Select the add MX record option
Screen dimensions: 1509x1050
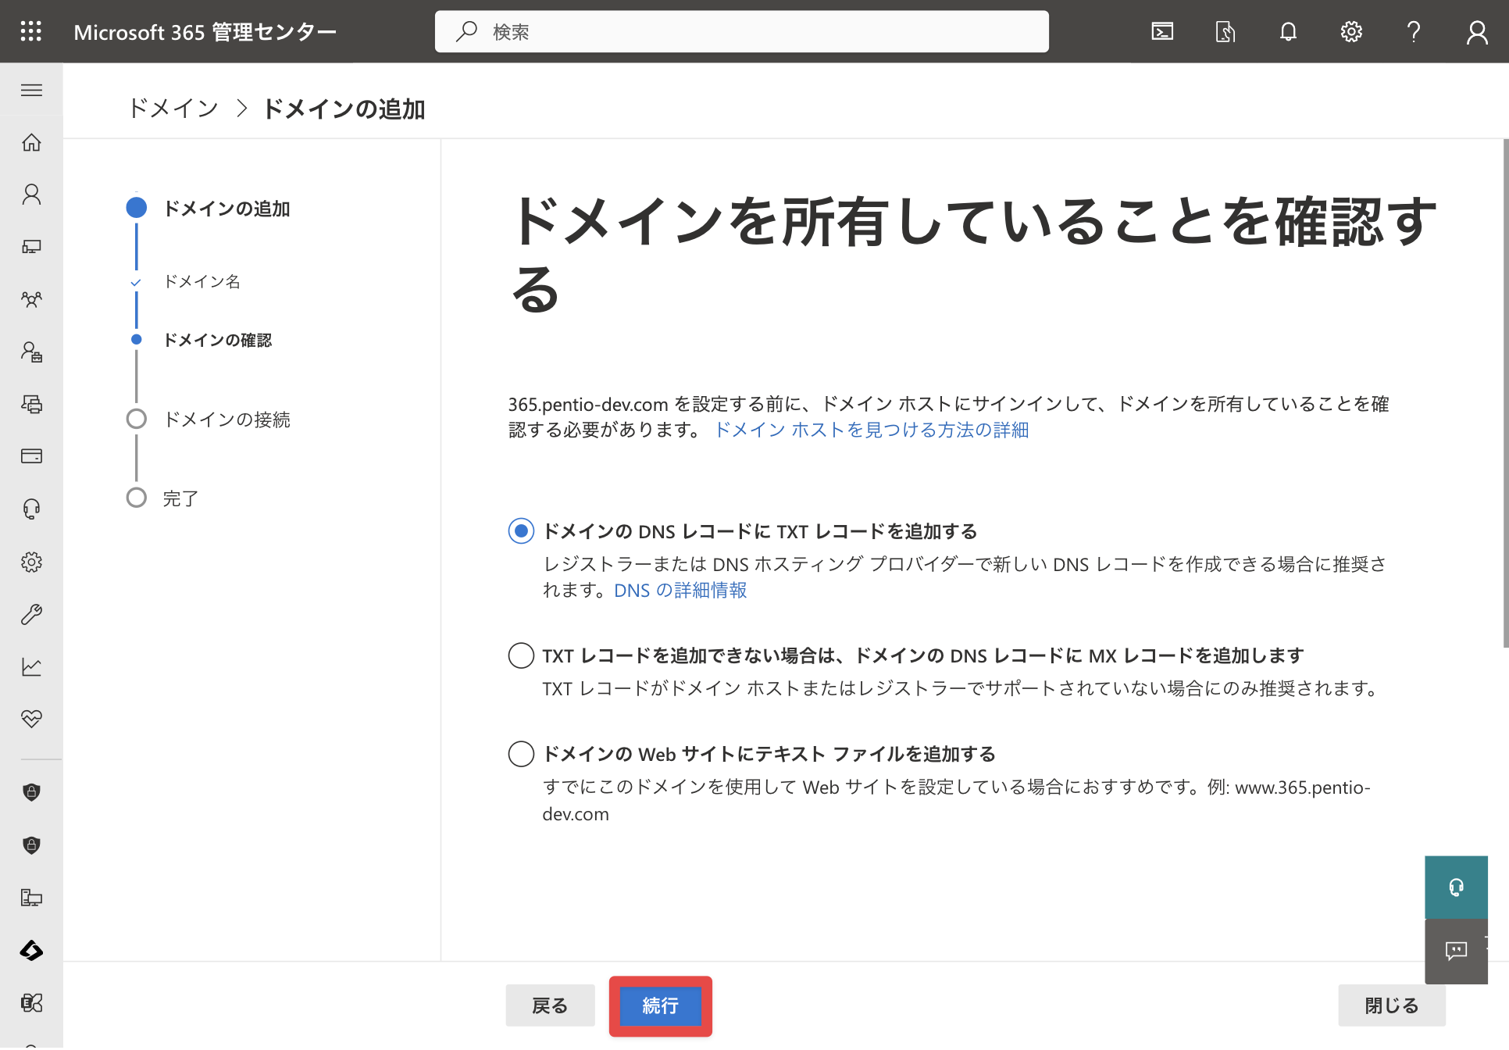[x=521, y=655]
